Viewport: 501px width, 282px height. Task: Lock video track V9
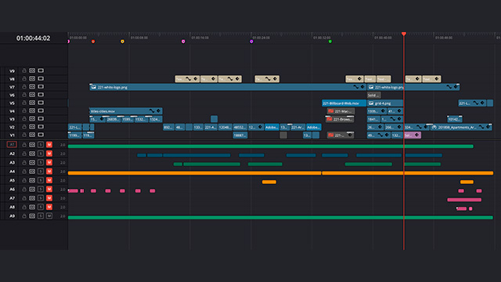pyautogui.click(x=24, y=70)
